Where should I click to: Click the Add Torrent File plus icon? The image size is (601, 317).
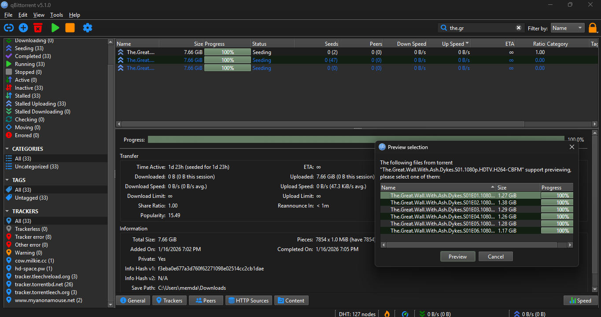(23, 28)
